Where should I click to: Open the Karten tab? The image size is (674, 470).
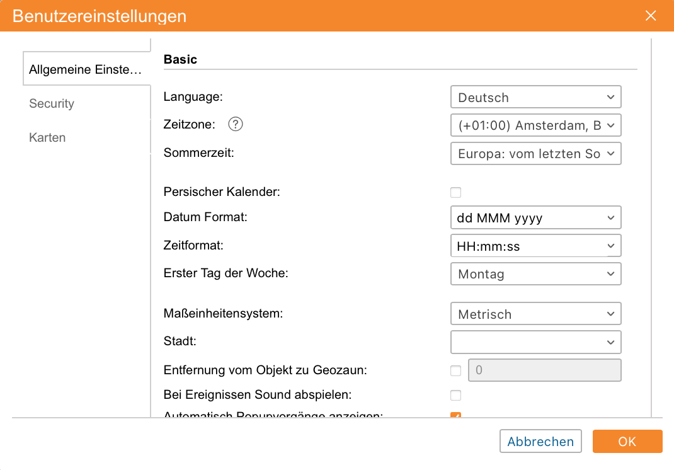click(x=47, y=138)
